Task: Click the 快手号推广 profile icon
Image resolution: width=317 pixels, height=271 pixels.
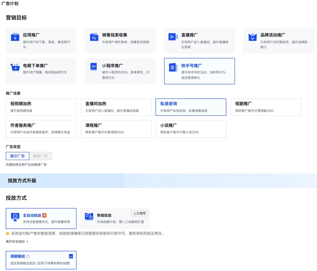Action: (174, 67)
